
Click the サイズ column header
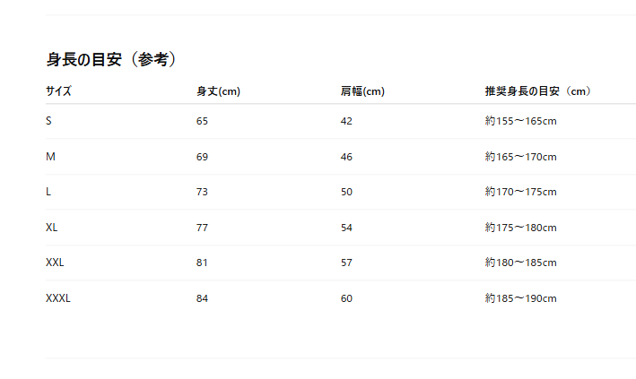tap(58, 91)
